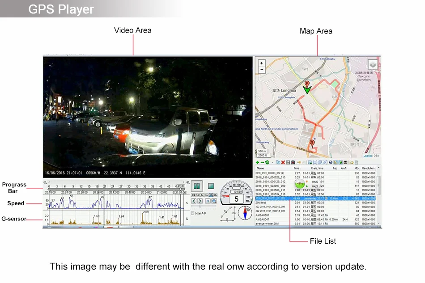Click the timeline zoom in magnifier

pyautogui.click(x=188, y=182)
